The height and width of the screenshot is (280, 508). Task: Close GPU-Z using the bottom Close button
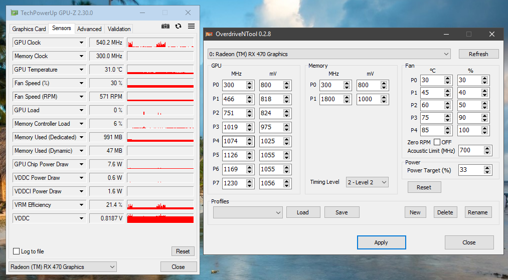178,267
